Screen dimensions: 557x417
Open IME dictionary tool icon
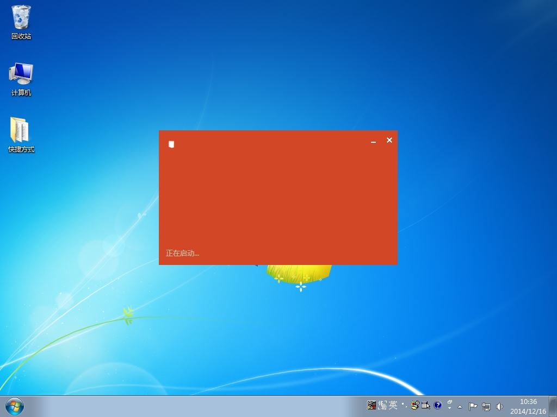415,405
